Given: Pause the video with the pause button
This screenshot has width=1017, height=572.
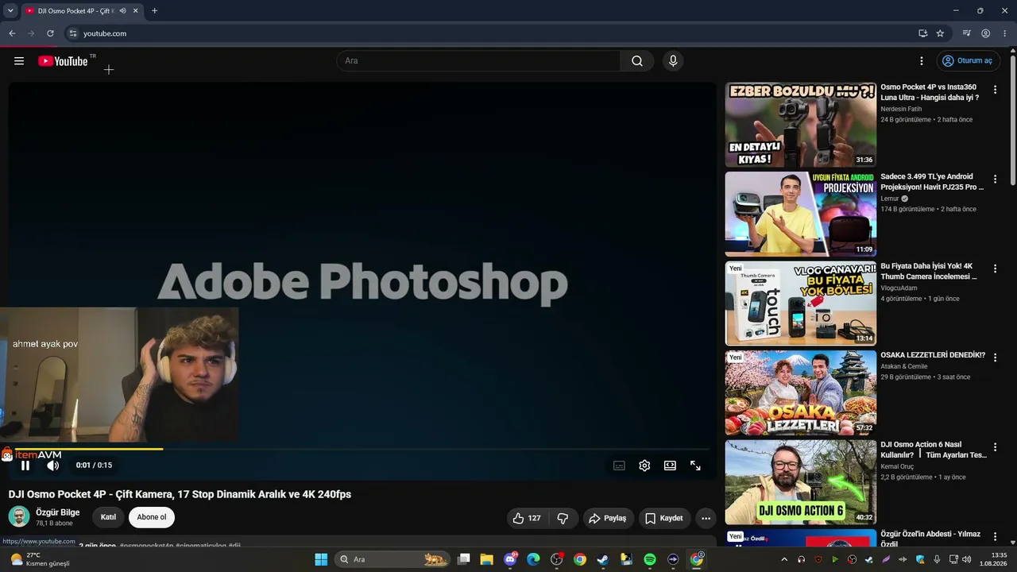Looking at the screenshot, I should [x=25, y=466].
